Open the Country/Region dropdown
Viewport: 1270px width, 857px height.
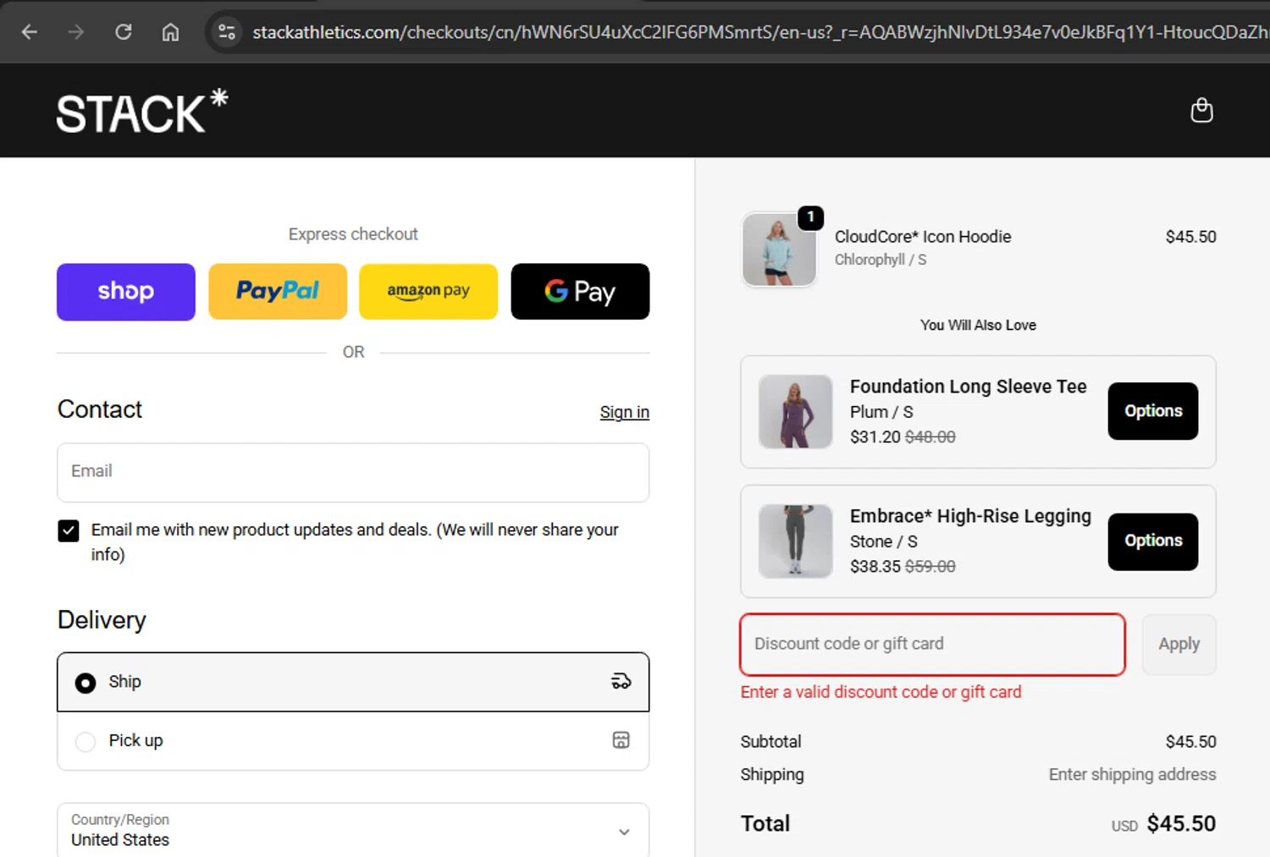(x=353, y=831)
